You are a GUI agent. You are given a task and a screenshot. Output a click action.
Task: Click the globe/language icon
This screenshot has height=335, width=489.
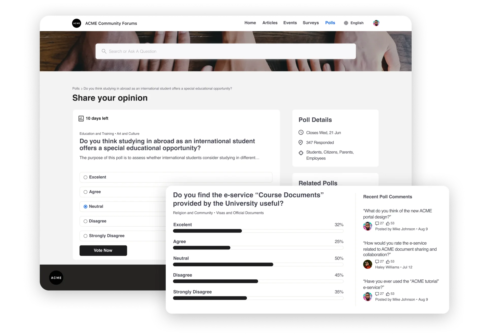(346, 23)
